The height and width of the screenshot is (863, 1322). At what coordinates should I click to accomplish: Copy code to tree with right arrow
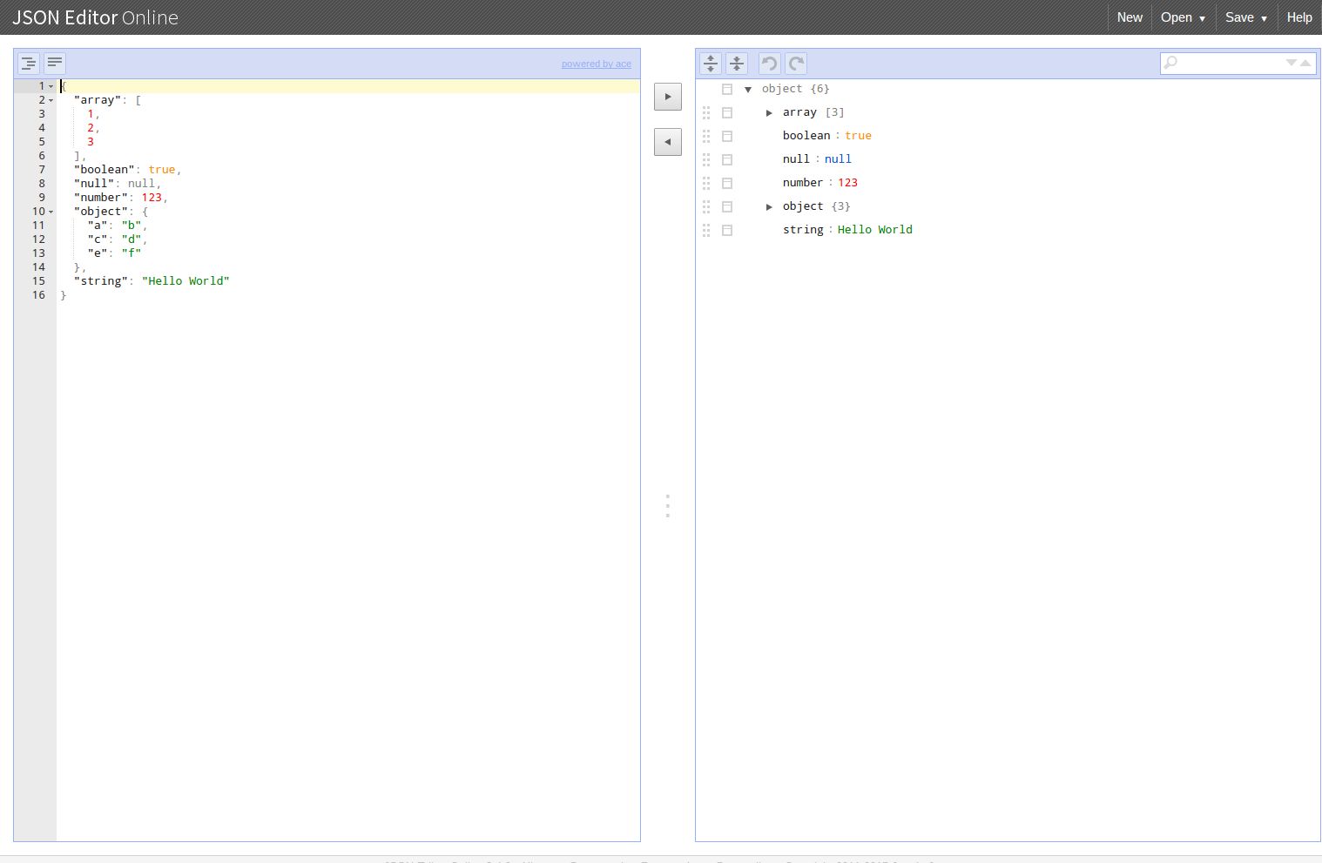(x=667, y=97)
